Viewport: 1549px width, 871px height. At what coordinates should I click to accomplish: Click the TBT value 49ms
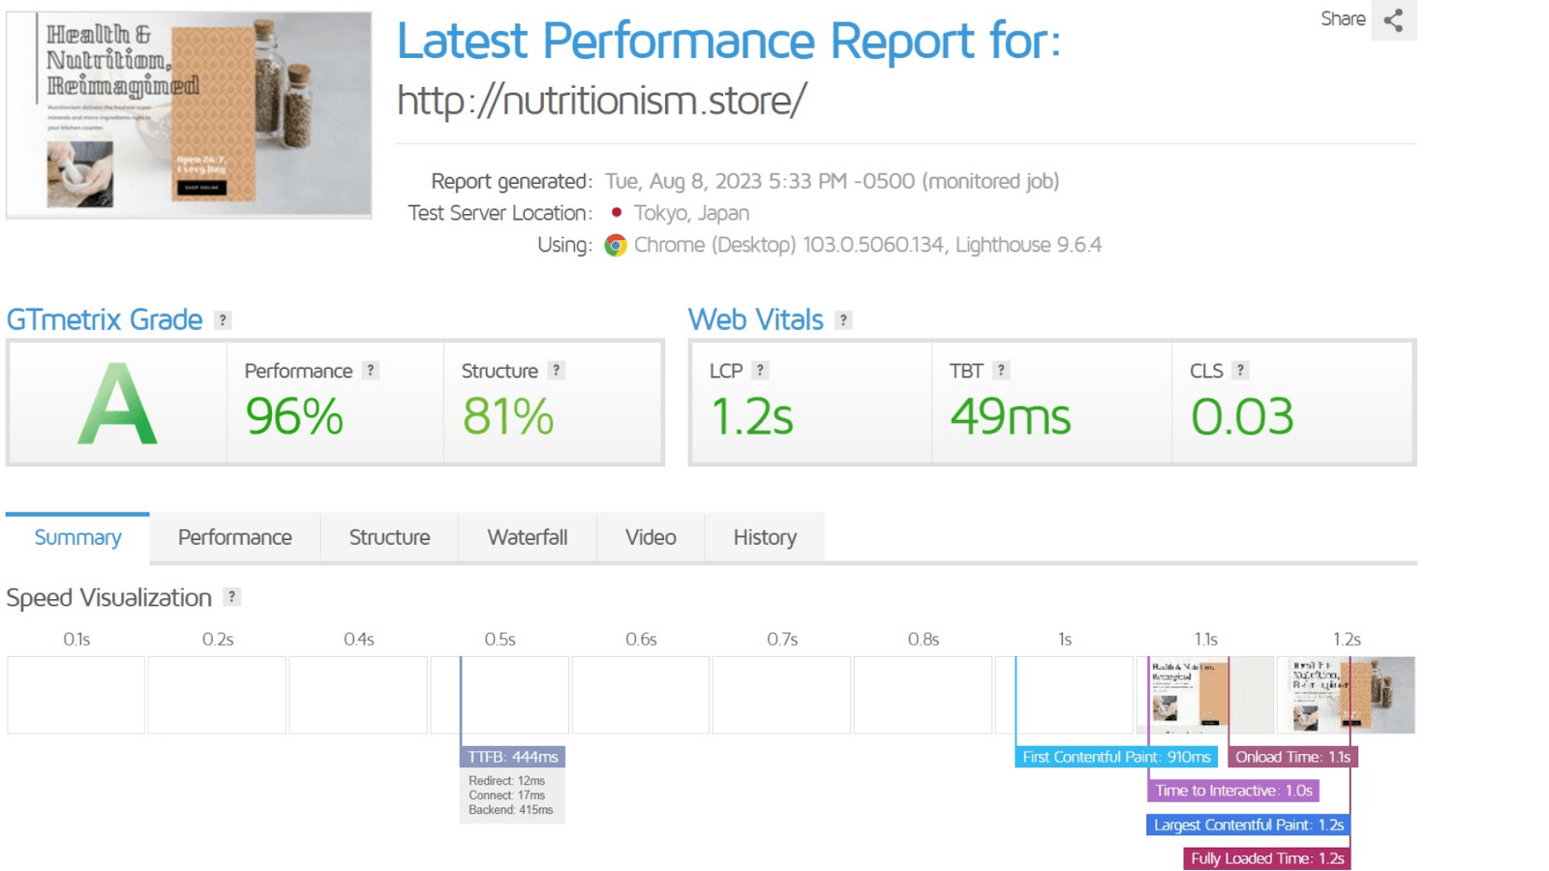tap(1011, 417)
